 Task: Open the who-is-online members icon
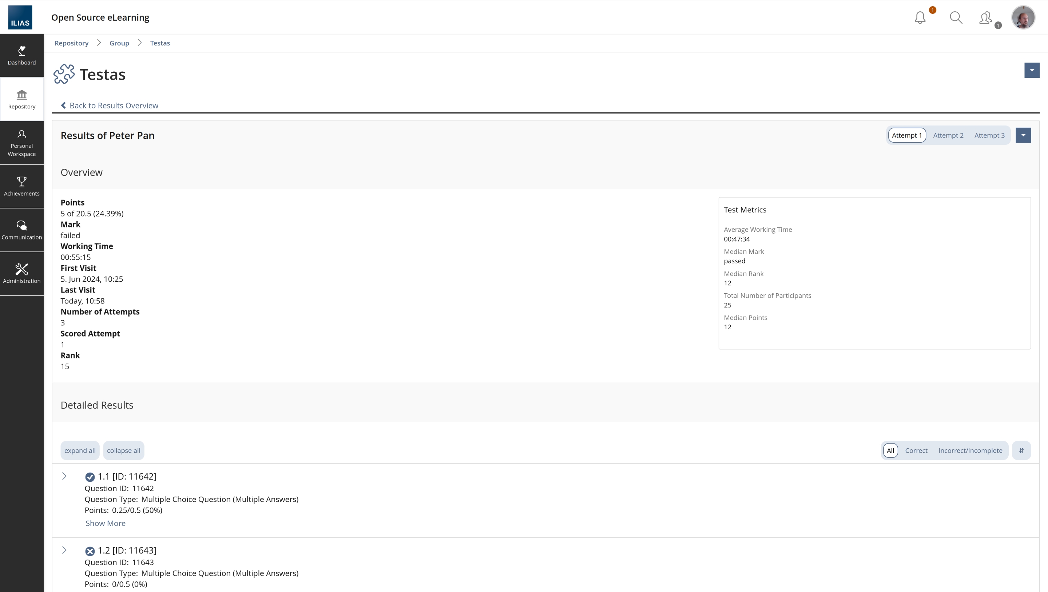pos(985,17)
